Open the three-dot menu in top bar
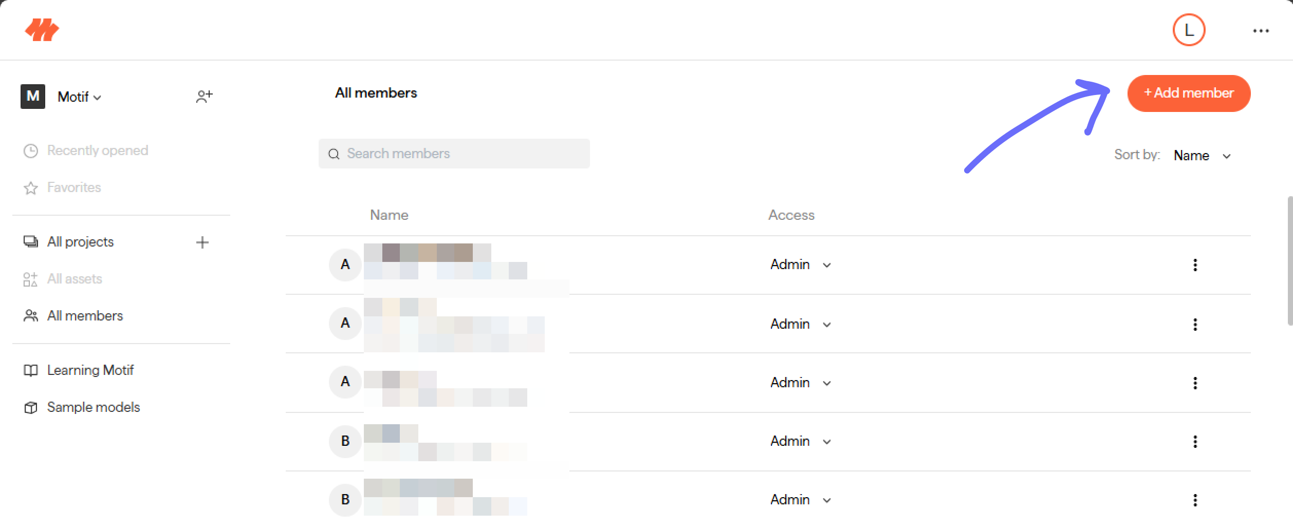1293x529 pixels. click(x=1261, y=31)
